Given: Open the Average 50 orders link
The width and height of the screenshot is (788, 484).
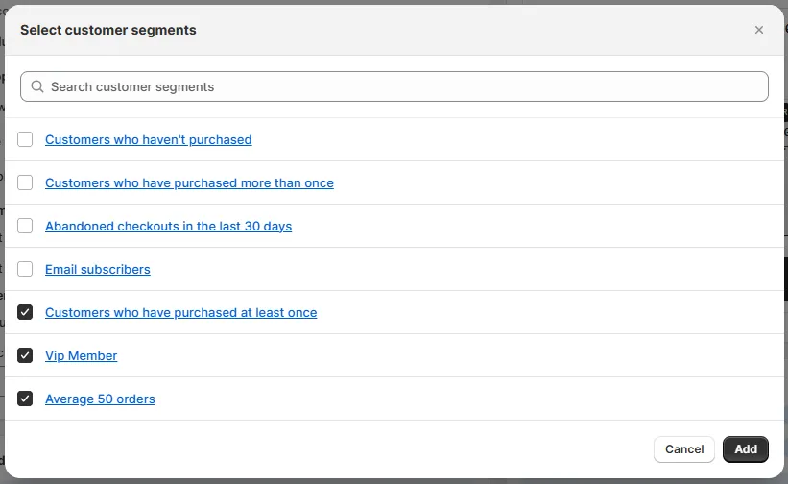Looking at the screenshot, I should [x=100, y=399].
